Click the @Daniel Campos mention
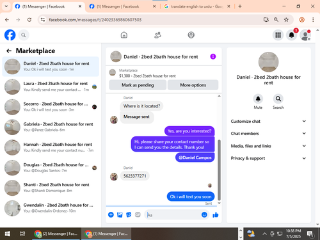The height and width of the screenshot is (240, 320). (x=195, y=157)
